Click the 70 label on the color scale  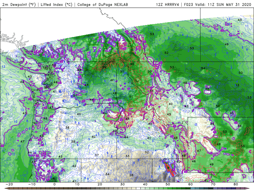(213, 184)
